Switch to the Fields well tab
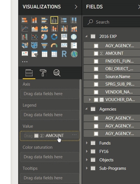 coord(29,73)
